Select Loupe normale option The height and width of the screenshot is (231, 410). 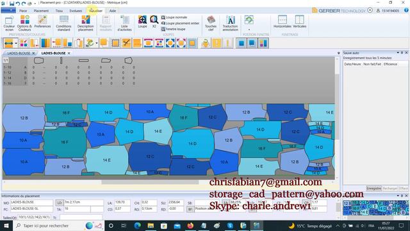pyautogui.click(x=174, y=17)
